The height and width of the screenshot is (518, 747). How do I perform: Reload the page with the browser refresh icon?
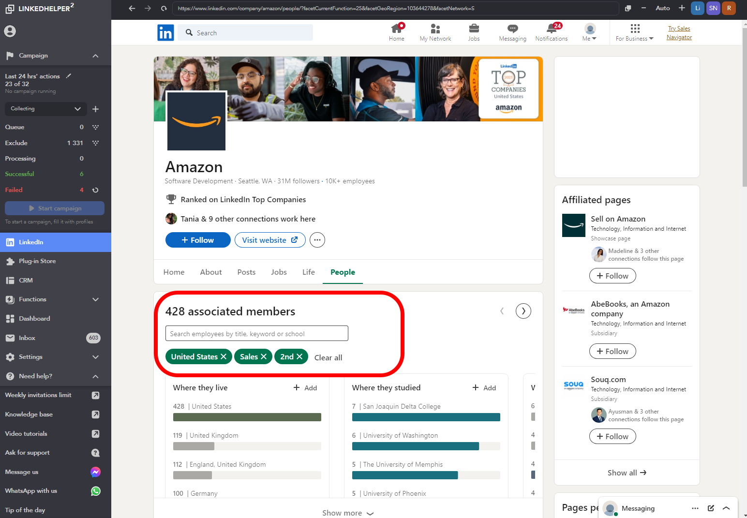(x=164, y=8)
